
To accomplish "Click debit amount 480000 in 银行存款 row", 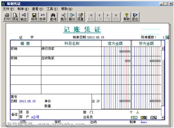I will click(125, 51).
